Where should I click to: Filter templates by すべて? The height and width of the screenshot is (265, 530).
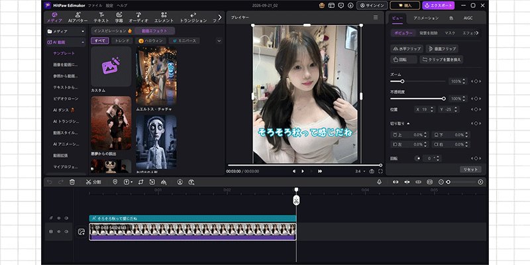(x=100, y=40)
